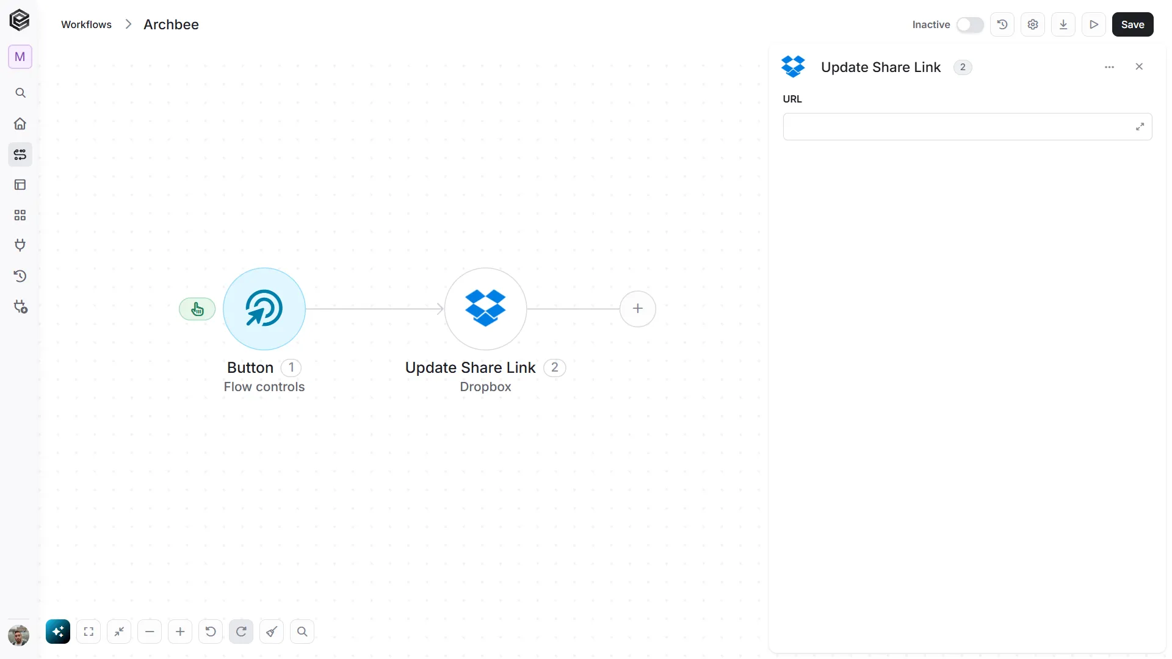Fit workflow to screen

click(89, 632)
